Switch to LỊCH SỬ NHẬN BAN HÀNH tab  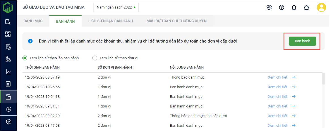coord(110,21)
